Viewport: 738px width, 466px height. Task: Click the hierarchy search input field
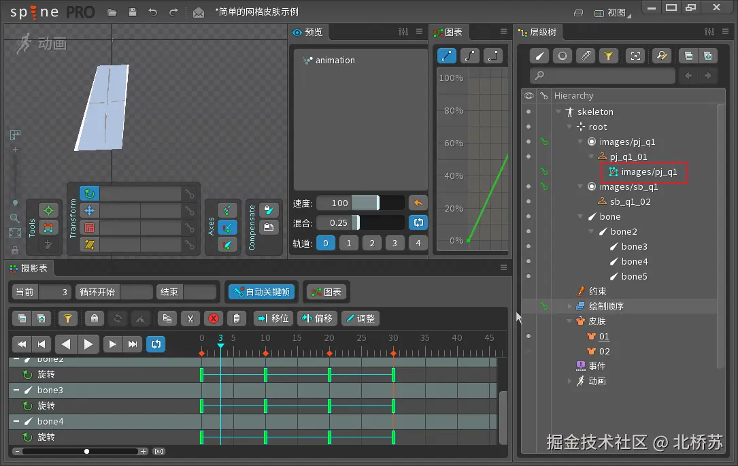(603, 76)
